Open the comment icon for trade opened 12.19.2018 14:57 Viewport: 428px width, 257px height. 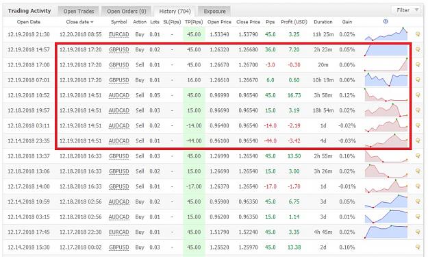click(x=418, y=49)
